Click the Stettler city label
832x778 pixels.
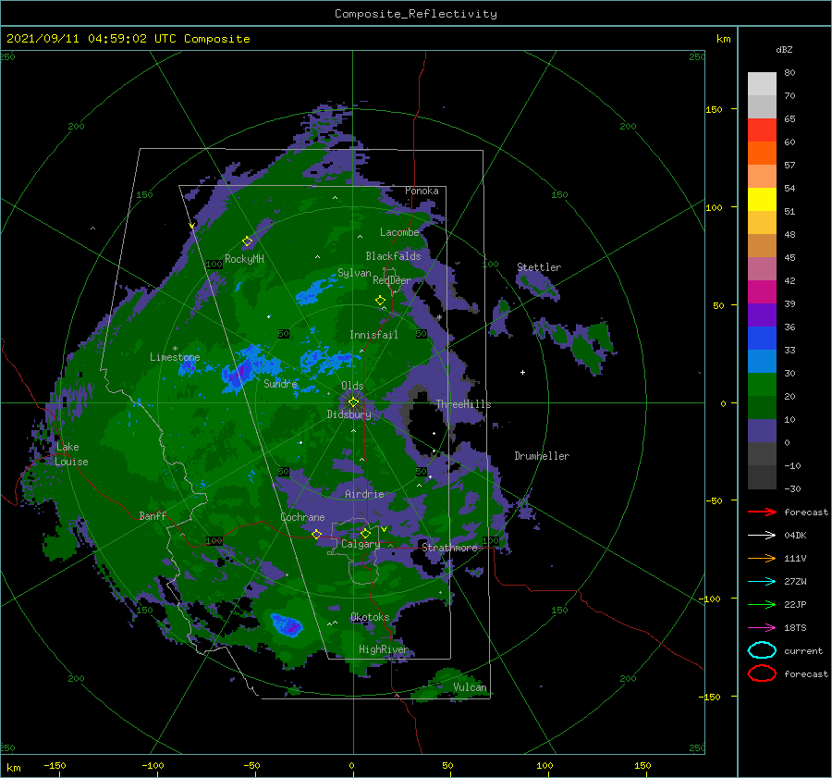pyautogui.click(x=539, y=267)
